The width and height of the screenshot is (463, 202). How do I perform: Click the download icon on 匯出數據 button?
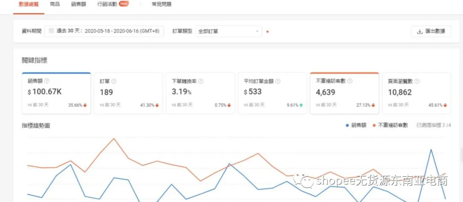[420, 31]
